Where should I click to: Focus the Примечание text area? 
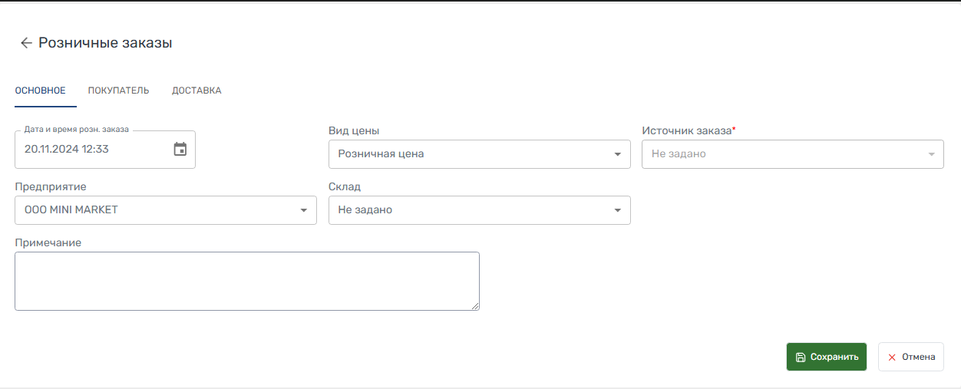click(x=246, y=281)
